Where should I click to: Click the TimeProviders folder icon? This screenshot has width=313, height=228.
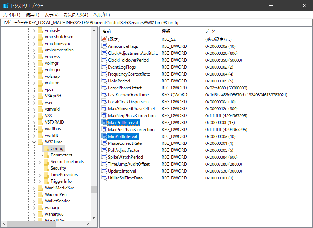coord(46,175)
